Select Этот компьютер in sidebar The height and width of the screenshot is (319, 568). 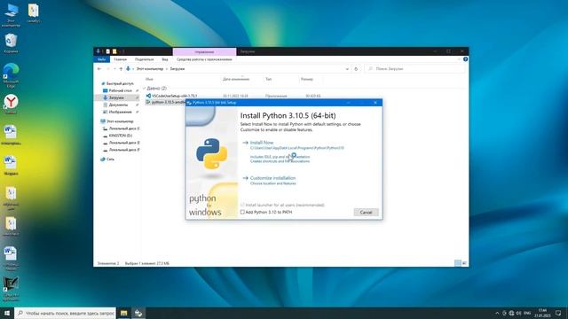(x=120, y=121)
